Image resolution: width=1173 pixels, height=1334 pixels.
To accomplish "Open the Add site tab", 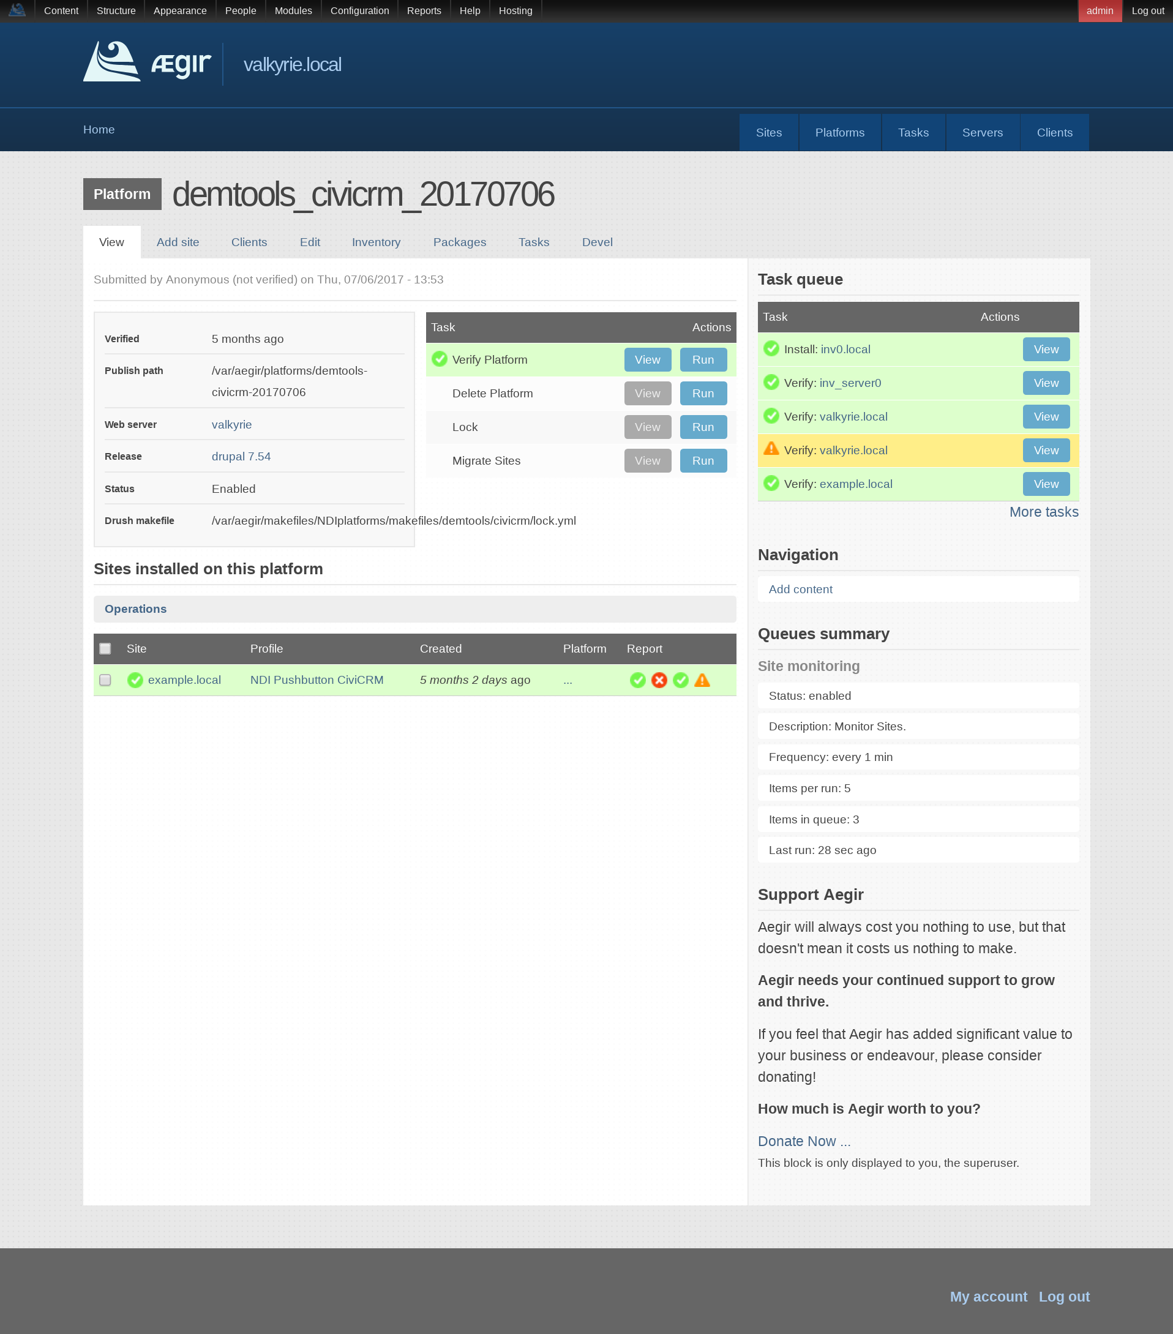I will click(178, 242).
